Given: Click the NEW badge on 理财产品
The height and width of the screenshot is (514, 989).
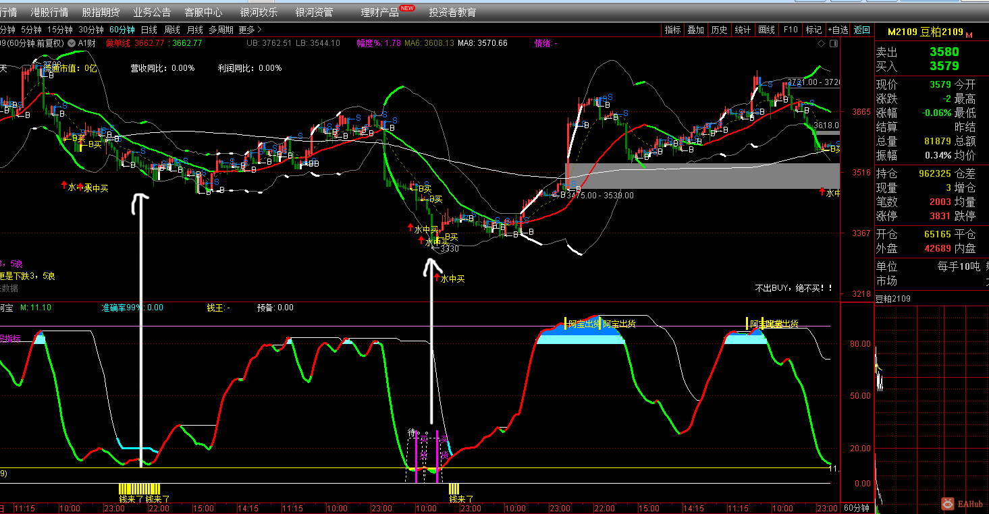Looking at the screenshot, I should 408,8.
